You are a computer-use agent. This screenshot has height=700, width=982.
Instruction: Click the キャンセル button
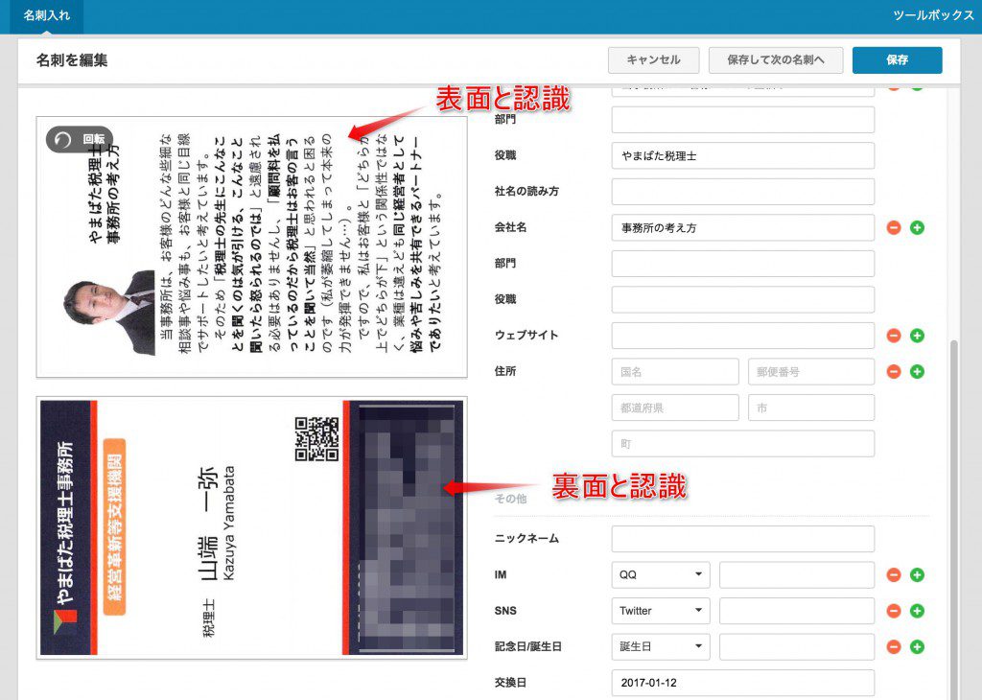(653, 60)
